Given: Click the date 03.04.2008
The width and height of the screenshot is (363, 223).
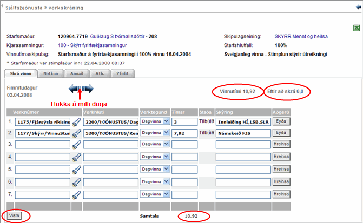Looking at the screenshot, I should point(19,95).
